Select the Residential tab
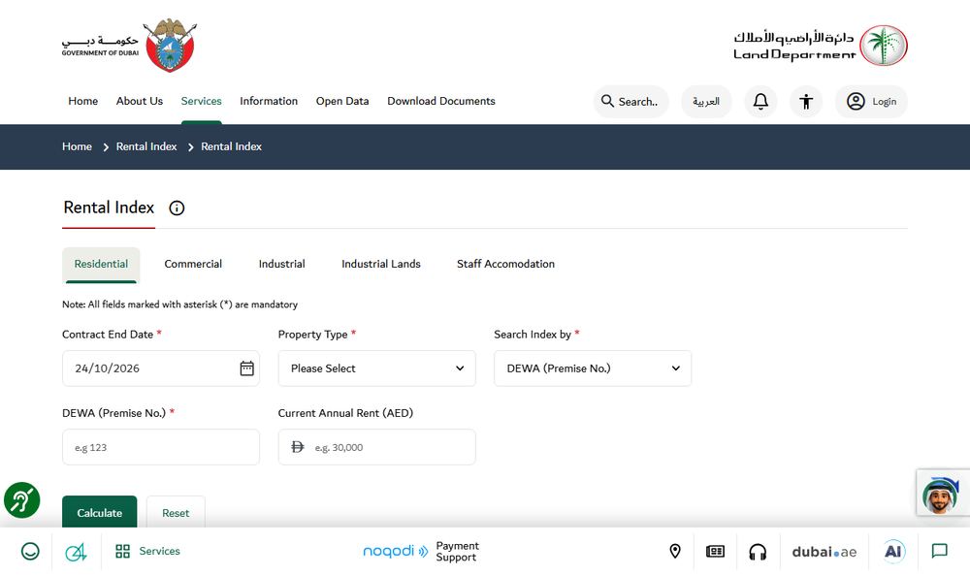Image resolution: width=970 pixels, height=576 pixels. pos(101,265)
